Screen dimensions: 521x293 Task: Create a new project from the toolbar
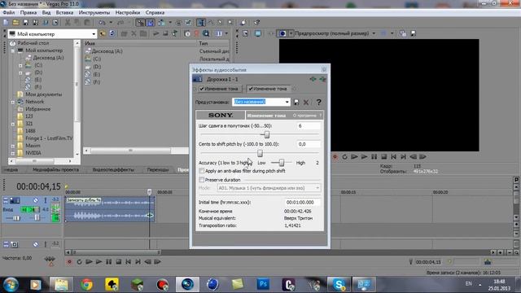6,23
